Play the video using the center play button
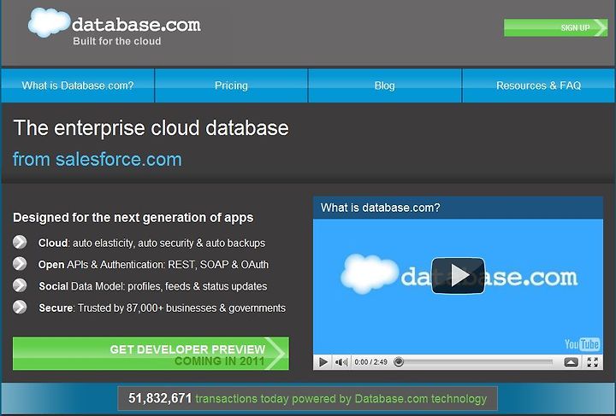The image size is (616, 416). pyautogui.click(x=458, y=276)
